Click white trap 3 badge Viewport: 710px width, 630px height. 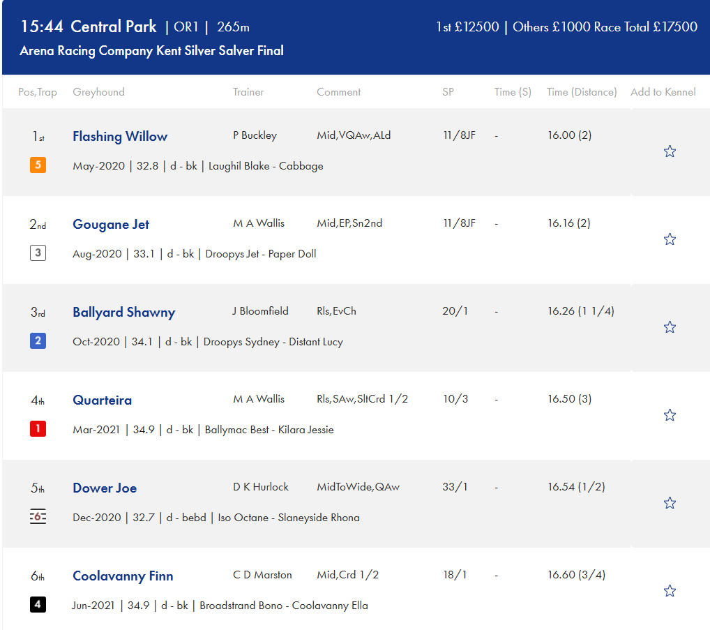(x=38, y=253)
